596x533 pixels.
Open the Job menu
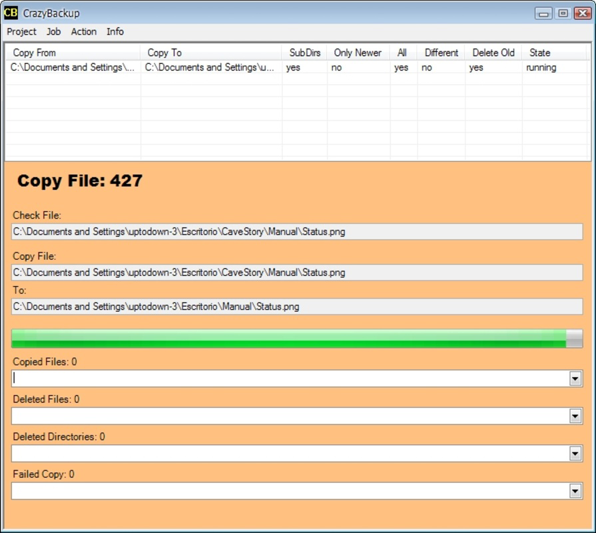tap(53, 31)
